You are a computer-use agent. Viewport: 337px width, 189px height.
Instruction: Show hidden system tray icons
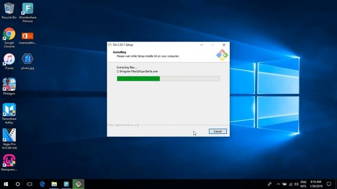279,184
